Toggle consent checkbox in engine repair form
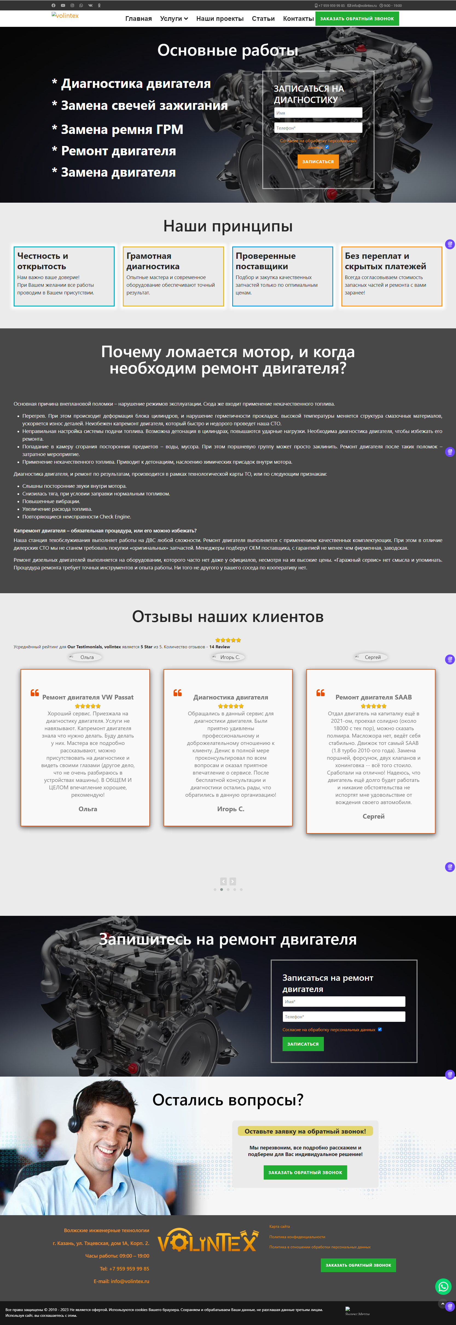 [x=379, y=1029]
